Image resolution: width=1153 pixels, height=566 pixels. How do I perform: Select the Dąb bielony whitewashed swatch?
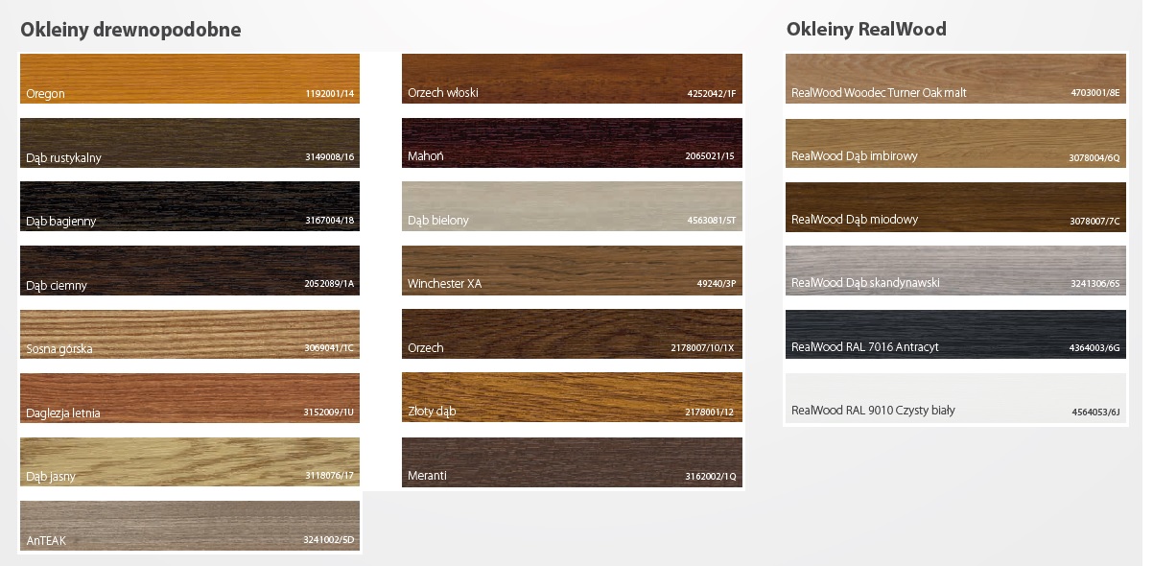572,206
